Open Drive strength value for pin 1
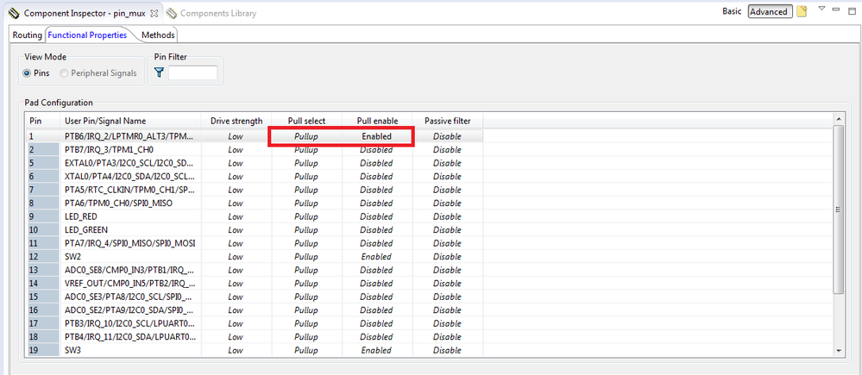This screenshot has width=862, height=375. click(x=236, y=136)
